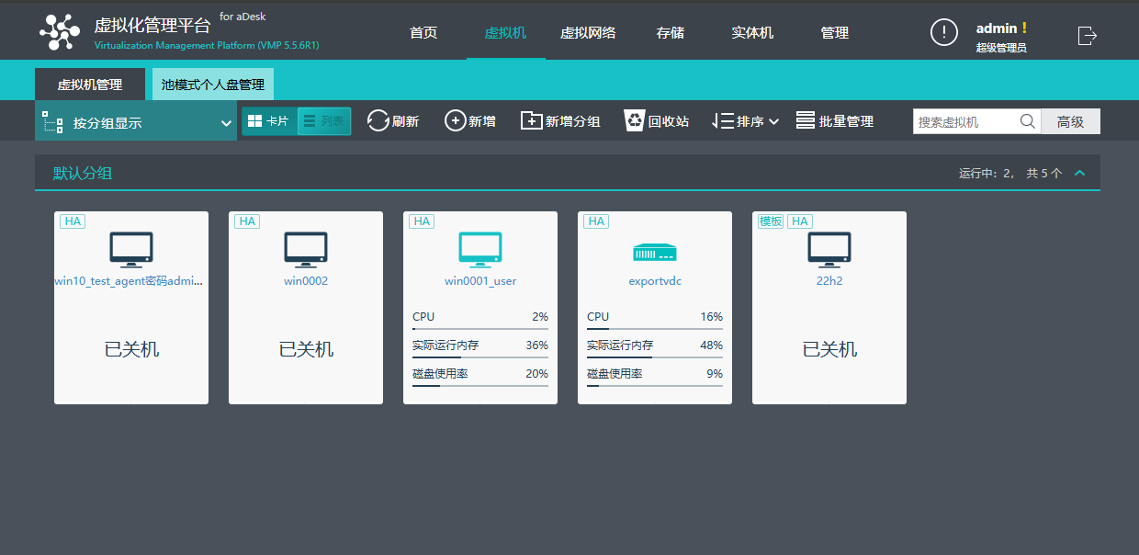Viewport: 1139px width, 555px height.
Task: Toggle the win0001_user monitor thumbnail
Action: coord(479,249)
